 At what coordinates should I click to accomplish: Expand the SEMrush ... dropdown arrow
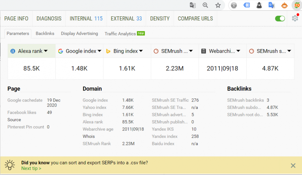(191, 51)
